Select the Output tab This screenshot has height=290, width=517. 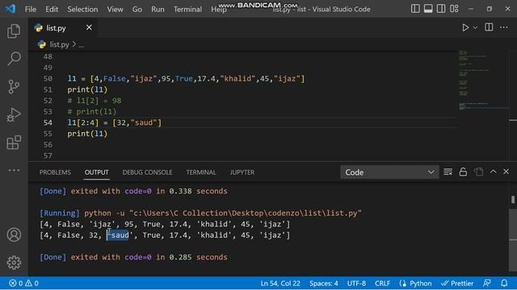[96, 172]
